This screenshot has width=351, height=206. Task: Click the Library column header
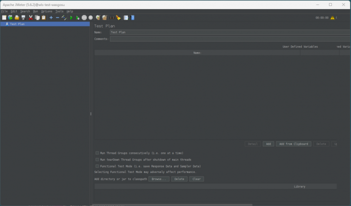point(216,186)
